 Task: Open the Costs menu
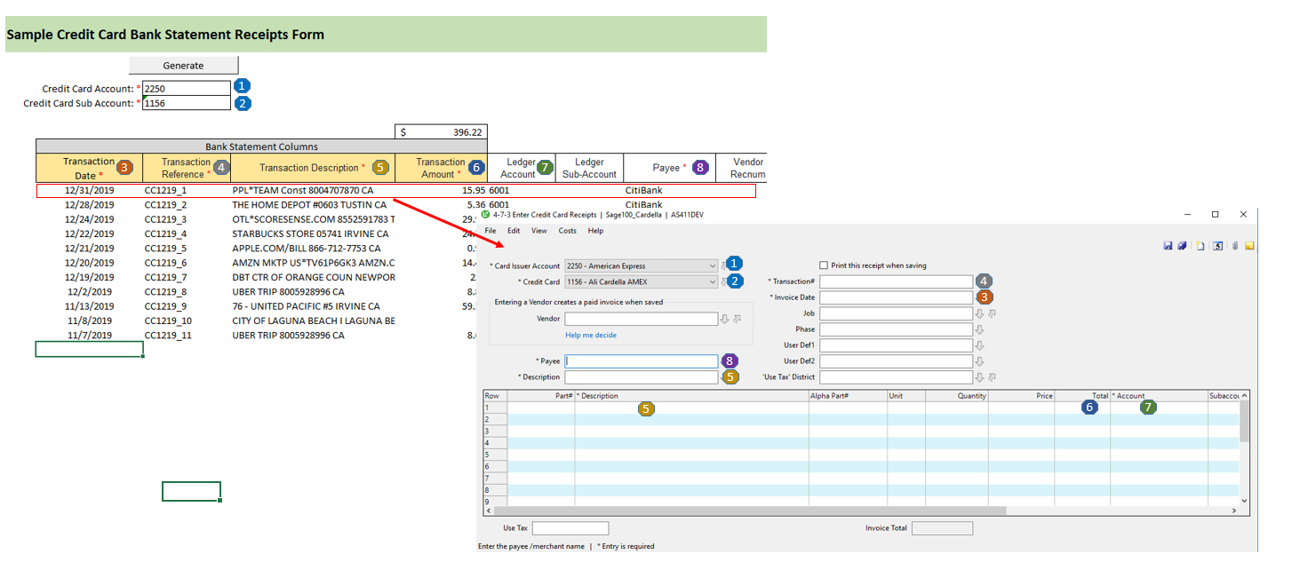(567, 231)
